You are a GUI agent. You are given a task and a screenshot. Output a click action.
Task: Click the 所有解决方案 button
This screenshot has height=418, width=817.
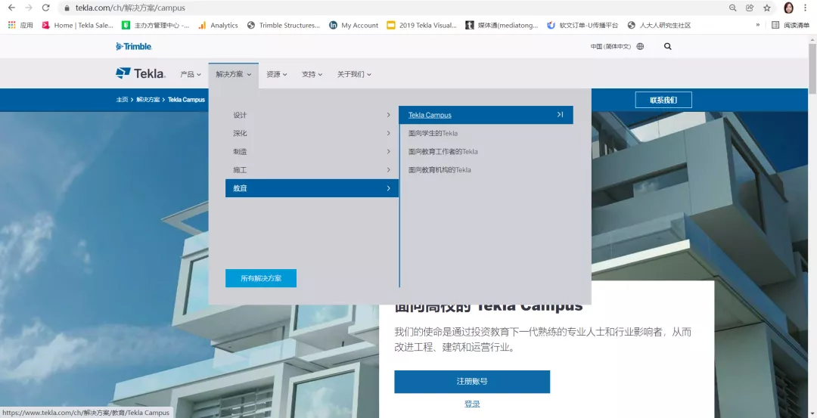click(x=261, y=278)
